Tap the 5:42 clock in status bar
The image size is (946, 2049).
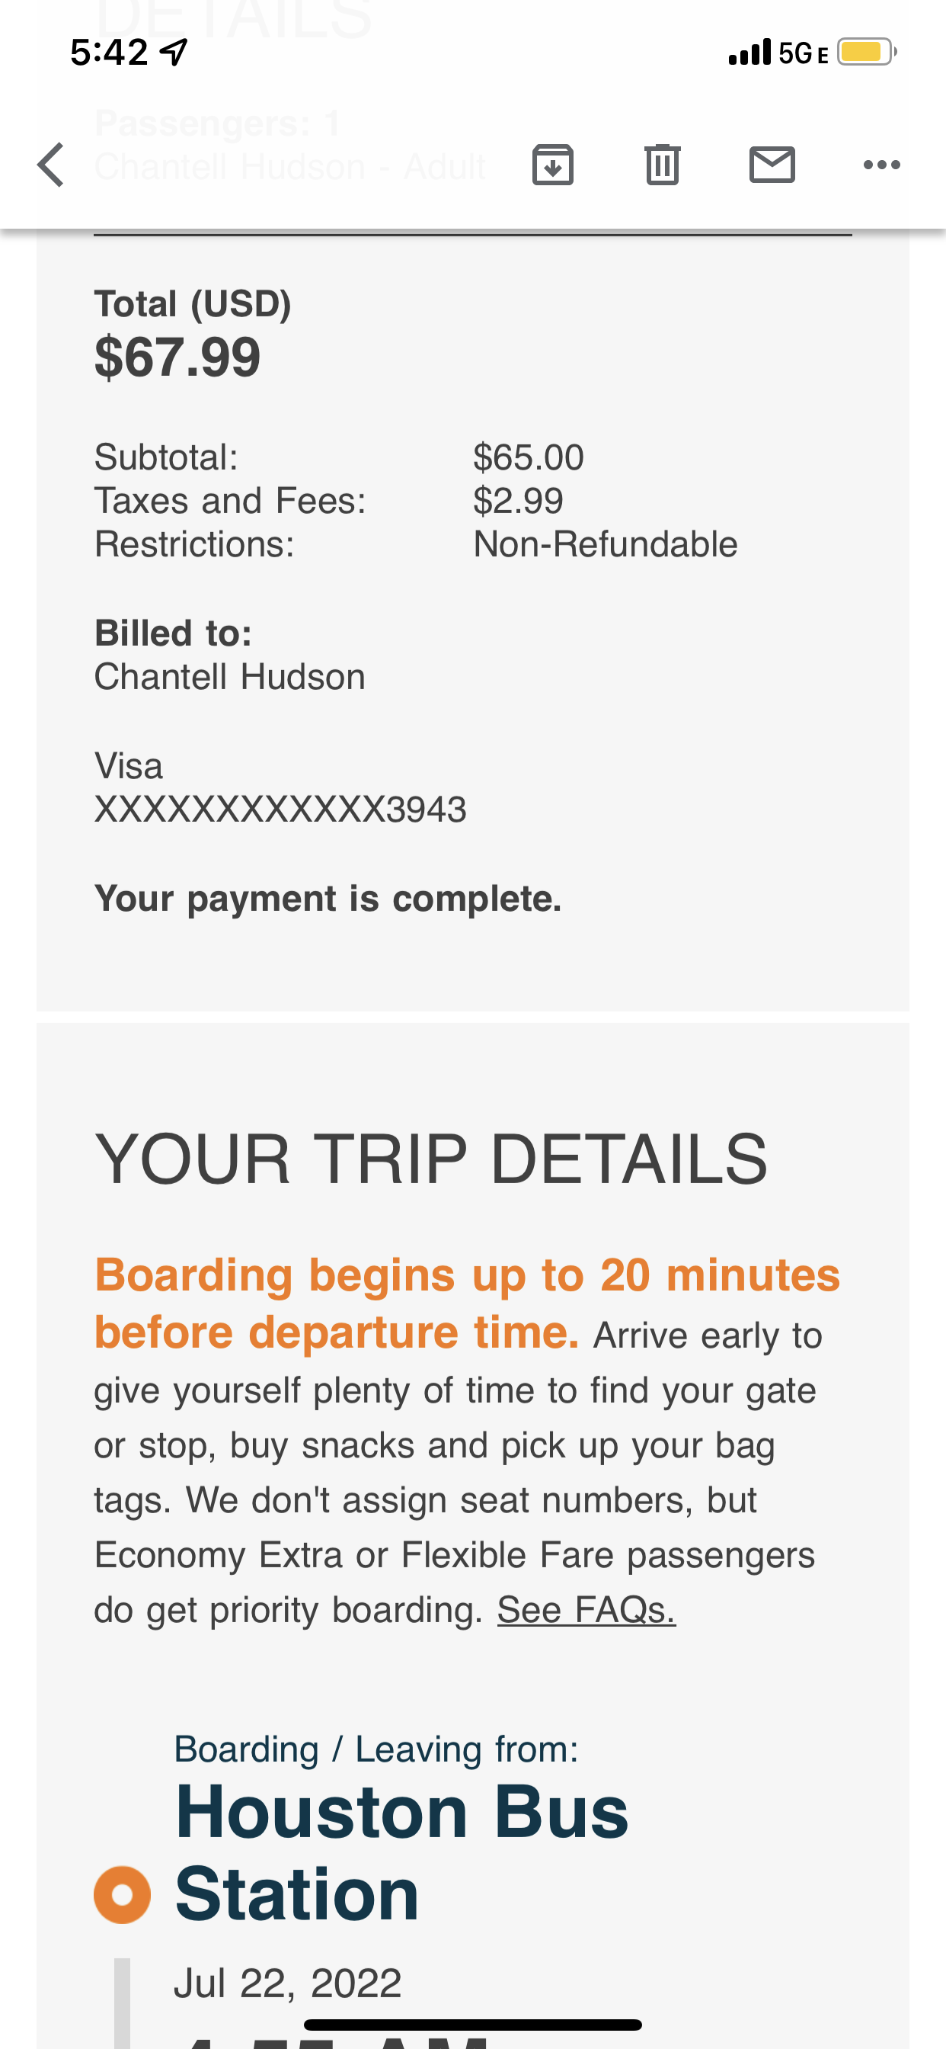click(109, 53)
